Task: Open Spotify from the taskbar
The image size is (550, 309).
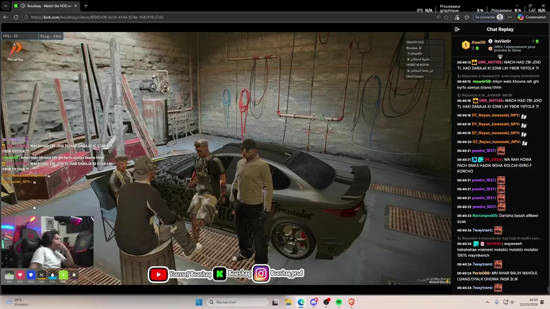Action: [x=339, y=302]
